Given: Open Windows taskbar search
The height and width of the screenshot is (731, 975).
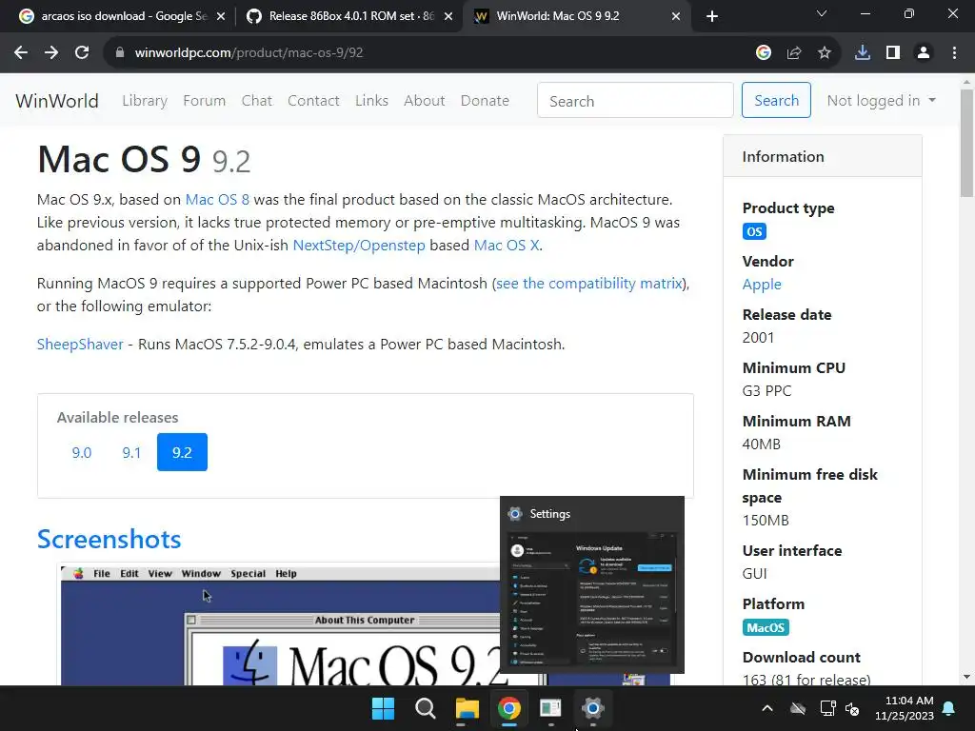Looking at the screenshot, I should pyautogui.click(x=426, y=708).
